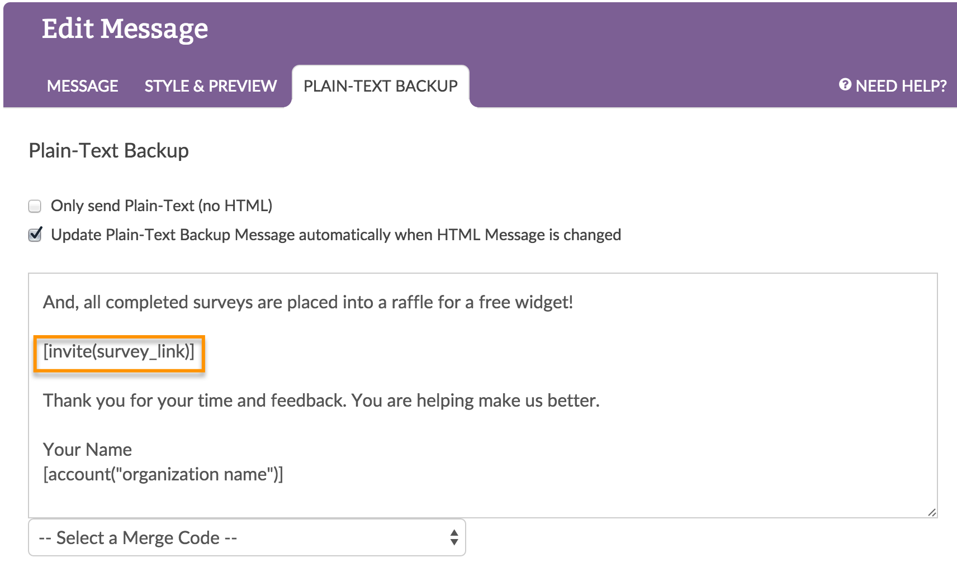Click the [invite(survey_link)] merge code text
Viewport: 957px width, 572px height.
click(119, 351)
